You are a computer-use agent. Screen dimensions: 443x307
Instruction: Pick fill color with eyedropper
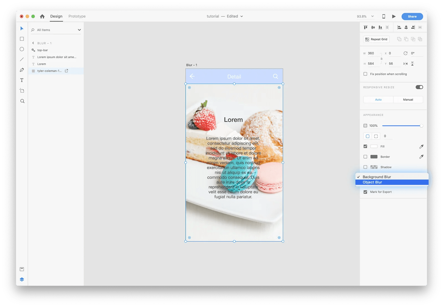421,146
